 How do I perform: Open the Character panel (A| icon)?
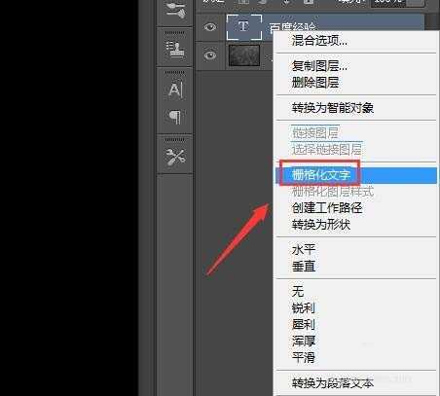pos(175,90)
